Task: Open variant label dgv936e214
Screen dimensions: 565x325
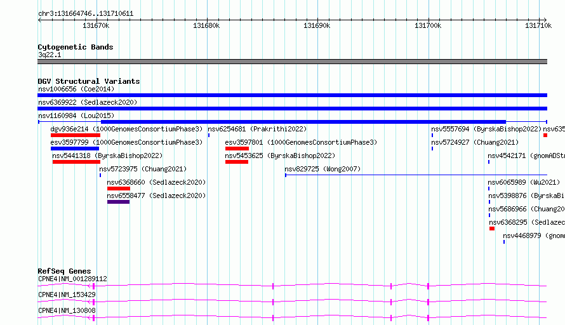Action: point(126,129)
